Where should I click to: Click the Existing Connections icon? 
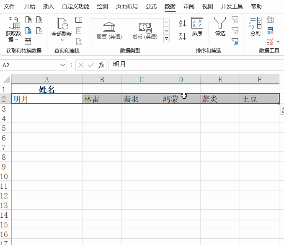[x=39, y=31]
